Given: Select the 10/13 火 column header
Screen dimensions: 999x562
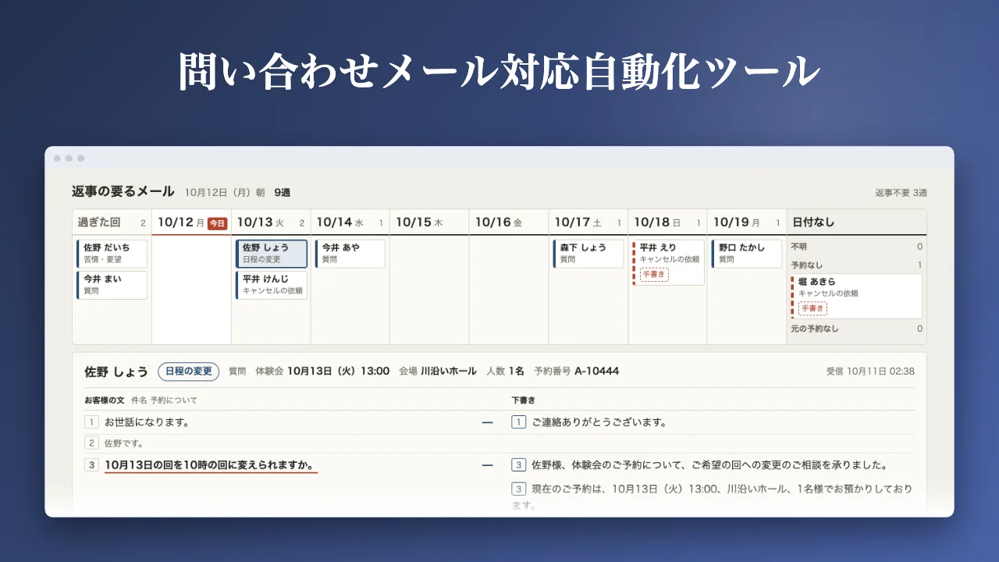Looking at the screenshot, I should [x=271, y=222].
